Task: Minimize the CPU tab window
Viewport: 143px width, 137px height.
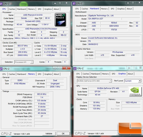Action: coord(55,3)
